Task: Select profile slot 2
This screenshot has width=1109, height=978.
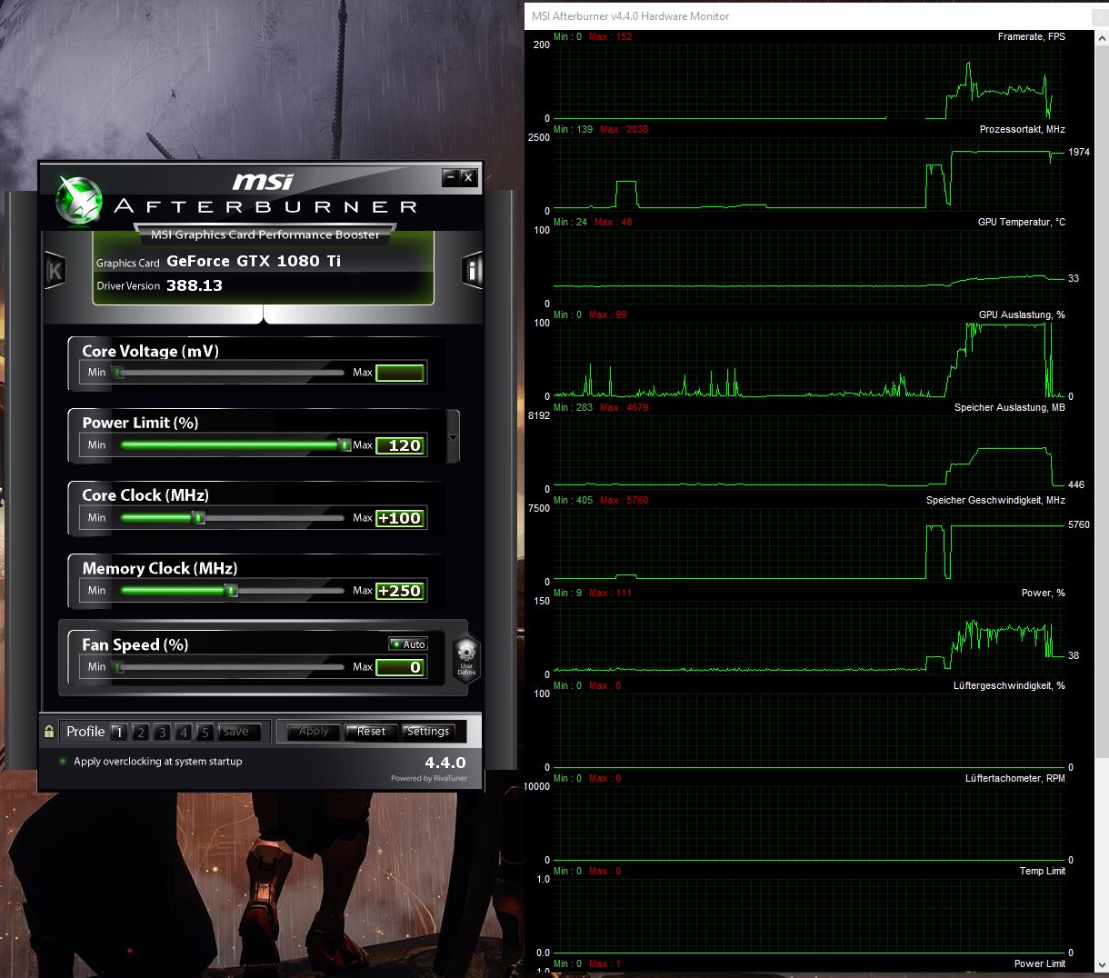Action: point(141,732)
